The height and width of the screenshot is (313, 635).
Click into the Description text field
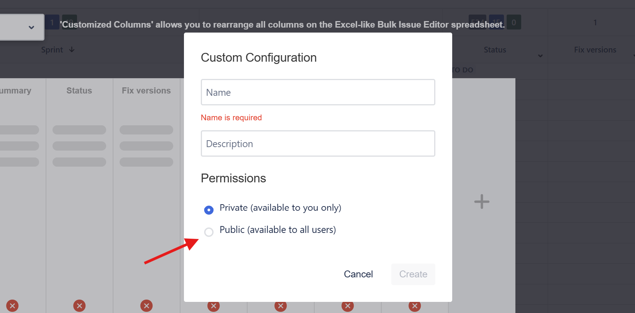(x=318, y=144)
